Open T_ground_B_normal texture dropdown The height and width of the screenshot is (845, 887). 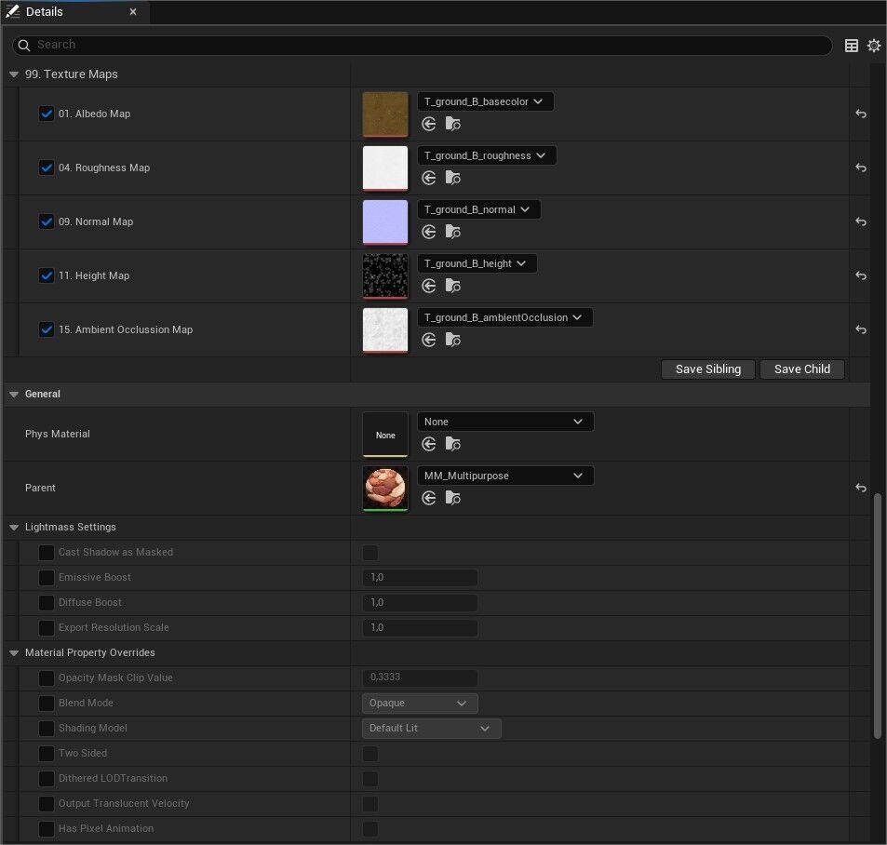pos(479,209)
